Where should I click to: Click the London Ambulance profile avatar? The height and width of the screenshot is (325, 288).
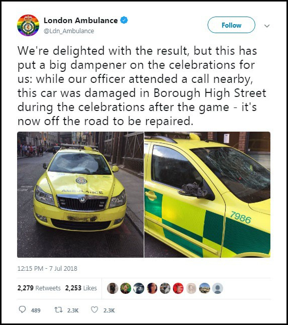(x=28, y=26)
